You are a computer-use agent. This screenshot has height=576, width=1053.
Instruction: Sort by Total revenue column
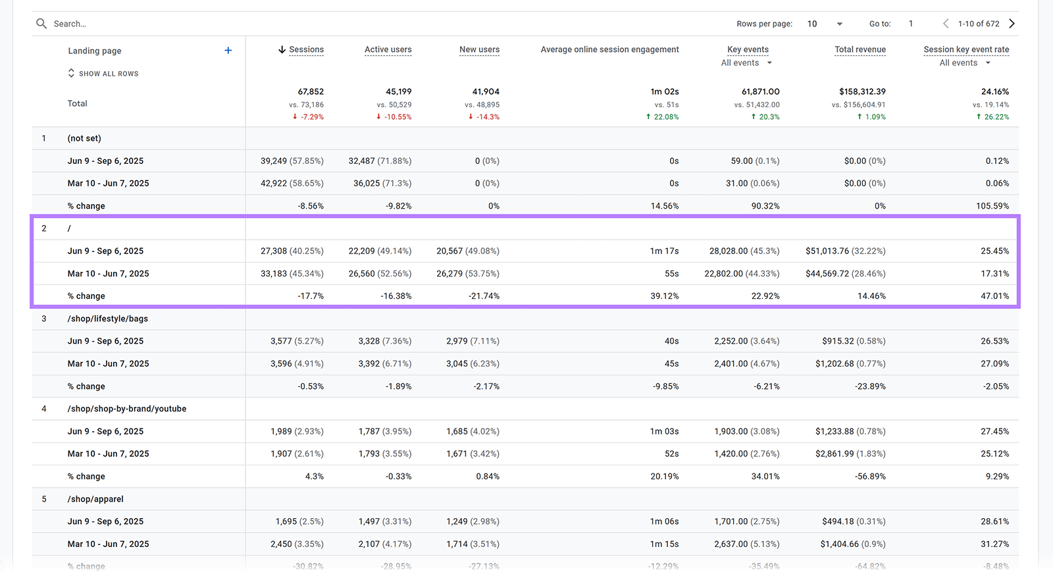(x=860, y=50)
